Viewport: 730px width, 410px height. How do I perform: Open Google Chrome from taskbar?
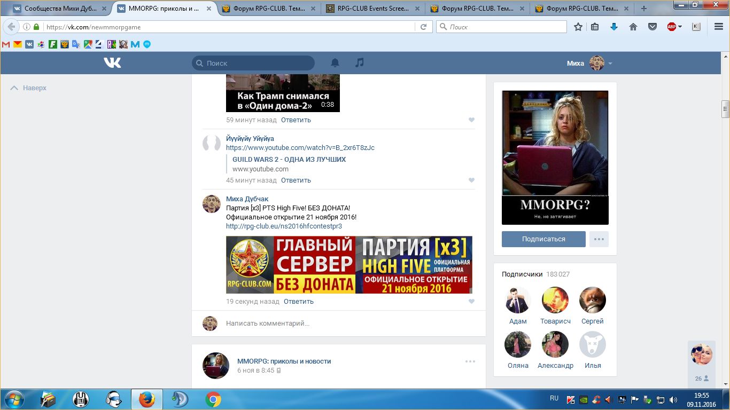coord(213,399)
